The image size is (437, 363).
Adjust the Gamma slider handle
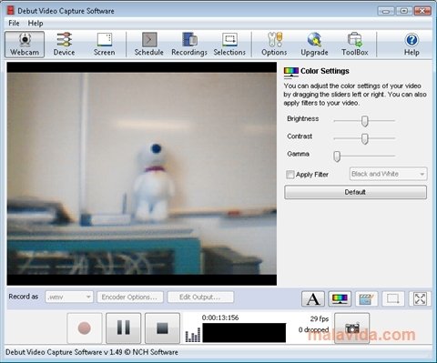[337, 156]
